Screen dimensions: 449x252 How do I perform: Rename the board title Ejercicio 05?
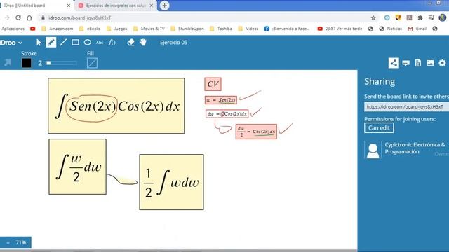pos(173,43)
